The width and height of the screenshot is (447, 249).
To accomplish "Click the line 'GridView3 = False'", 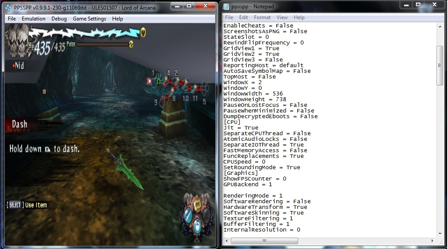I will (x=253, y=60).
